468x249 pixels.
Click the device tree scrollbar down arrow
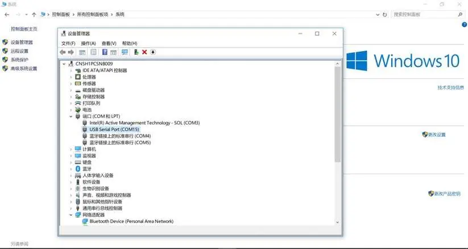click(x=338, y=222)
